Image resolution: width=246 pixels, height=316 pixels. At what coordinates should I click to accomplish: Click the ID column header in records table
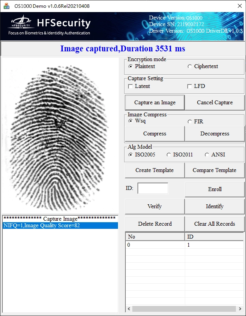(214, 237)
